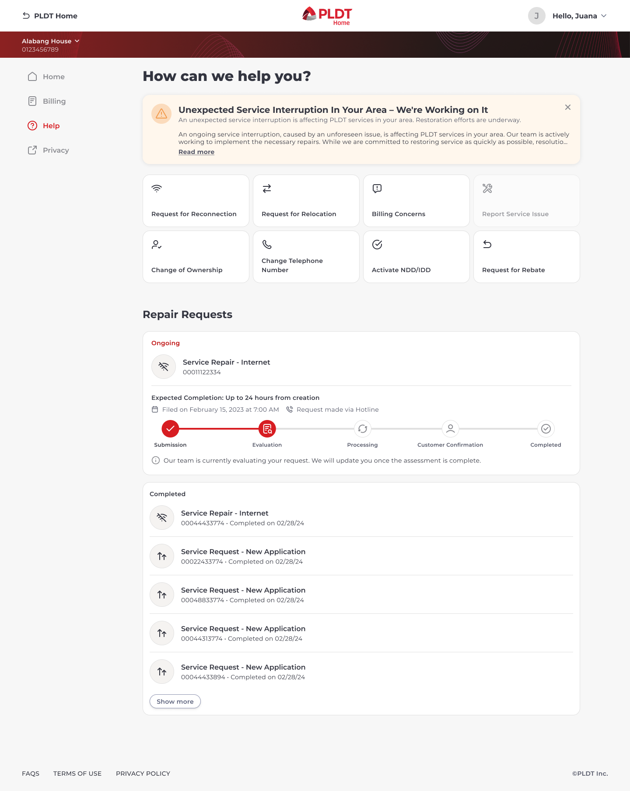630x791 pixels.
Task: Click the calendar icon beside Filed date
Action: [155, 409]
